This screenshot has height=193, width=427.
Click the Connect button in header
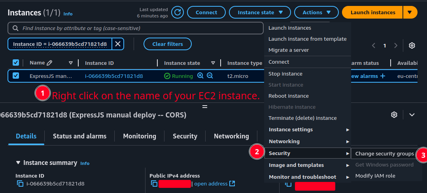point(206,12)
